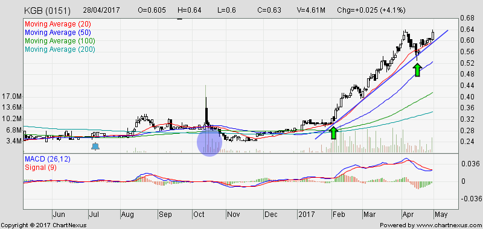Viewport: 483px width, 229px height.
Task: Click the H=0.64 high price value
Action: pyautogui.click(x=190, y=10)
